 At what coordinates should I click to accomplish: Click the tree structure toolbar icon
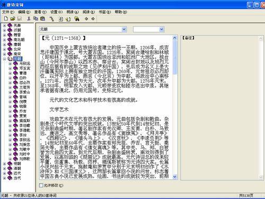point(52,19)
